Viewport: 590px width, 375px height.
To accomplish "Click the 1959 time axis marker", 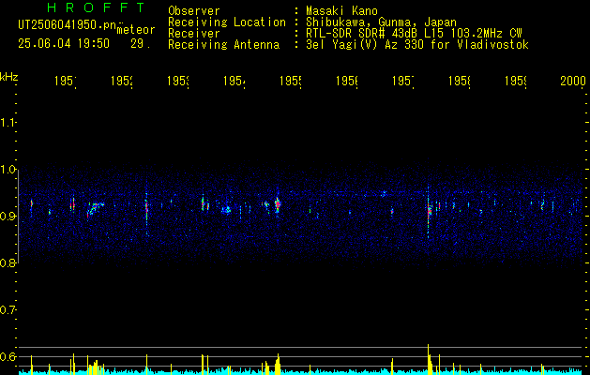I will 516,81.
